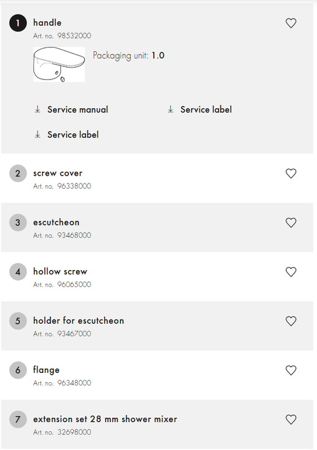Click the download arrow beside Service manual

coord(37,109)
